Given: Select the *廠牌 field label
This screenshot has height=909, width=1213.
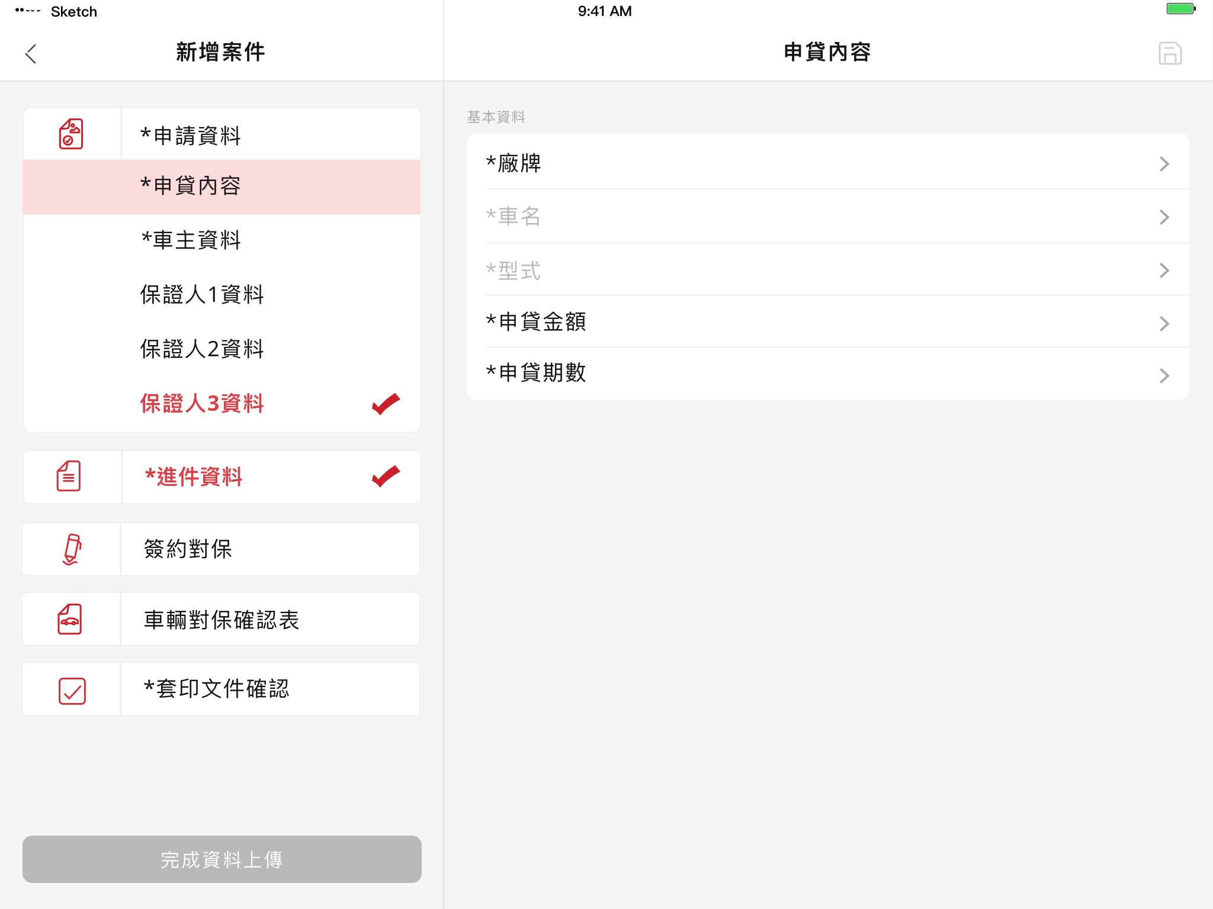Looking at the screenshot, I should click(514, 163).
